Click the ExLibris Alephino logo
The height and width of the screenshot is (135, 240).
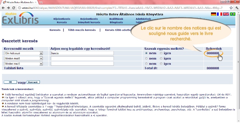(20, 18)
